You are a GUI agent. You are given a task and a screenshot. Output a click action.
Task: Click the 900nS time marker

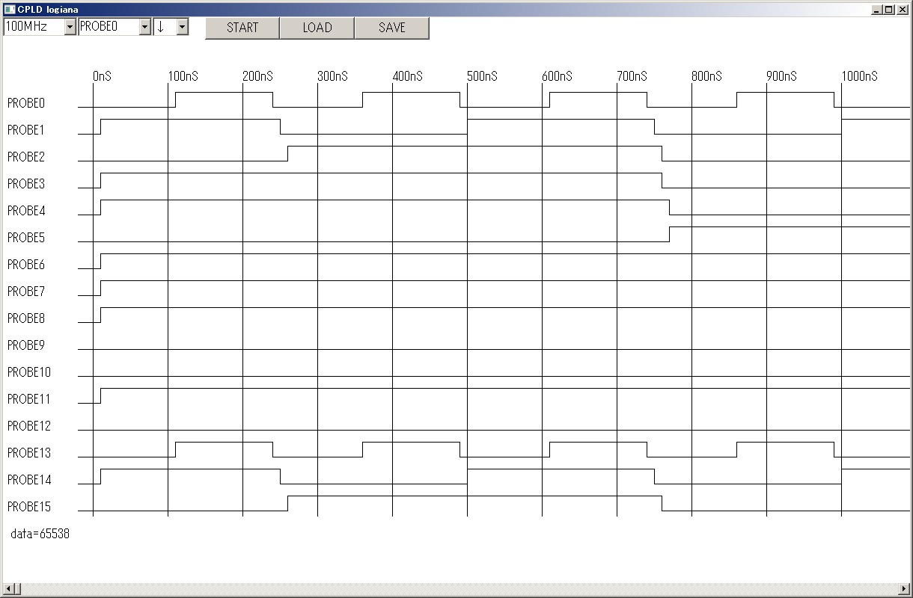[782, 76]
